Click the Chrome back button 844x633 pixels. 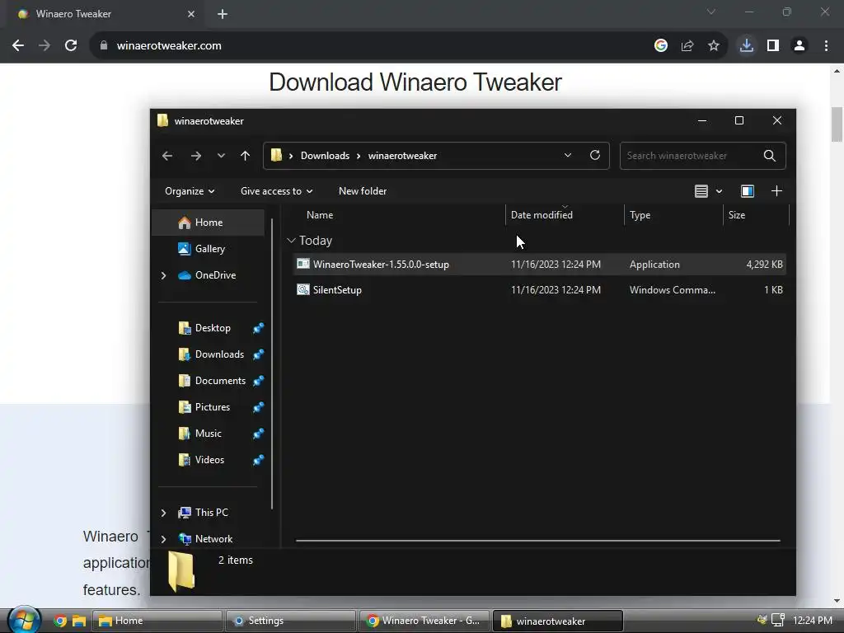pyautogui.click(x=18, y=46)
